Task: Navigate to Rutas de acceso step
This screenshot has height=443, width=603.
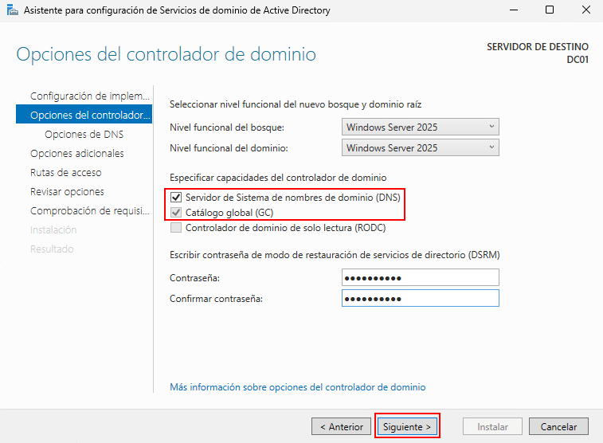Action: click(x=65, y=173)
